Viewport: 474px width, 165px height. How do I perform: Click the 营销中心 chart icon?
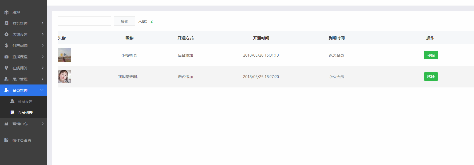[x=6, y=124]
